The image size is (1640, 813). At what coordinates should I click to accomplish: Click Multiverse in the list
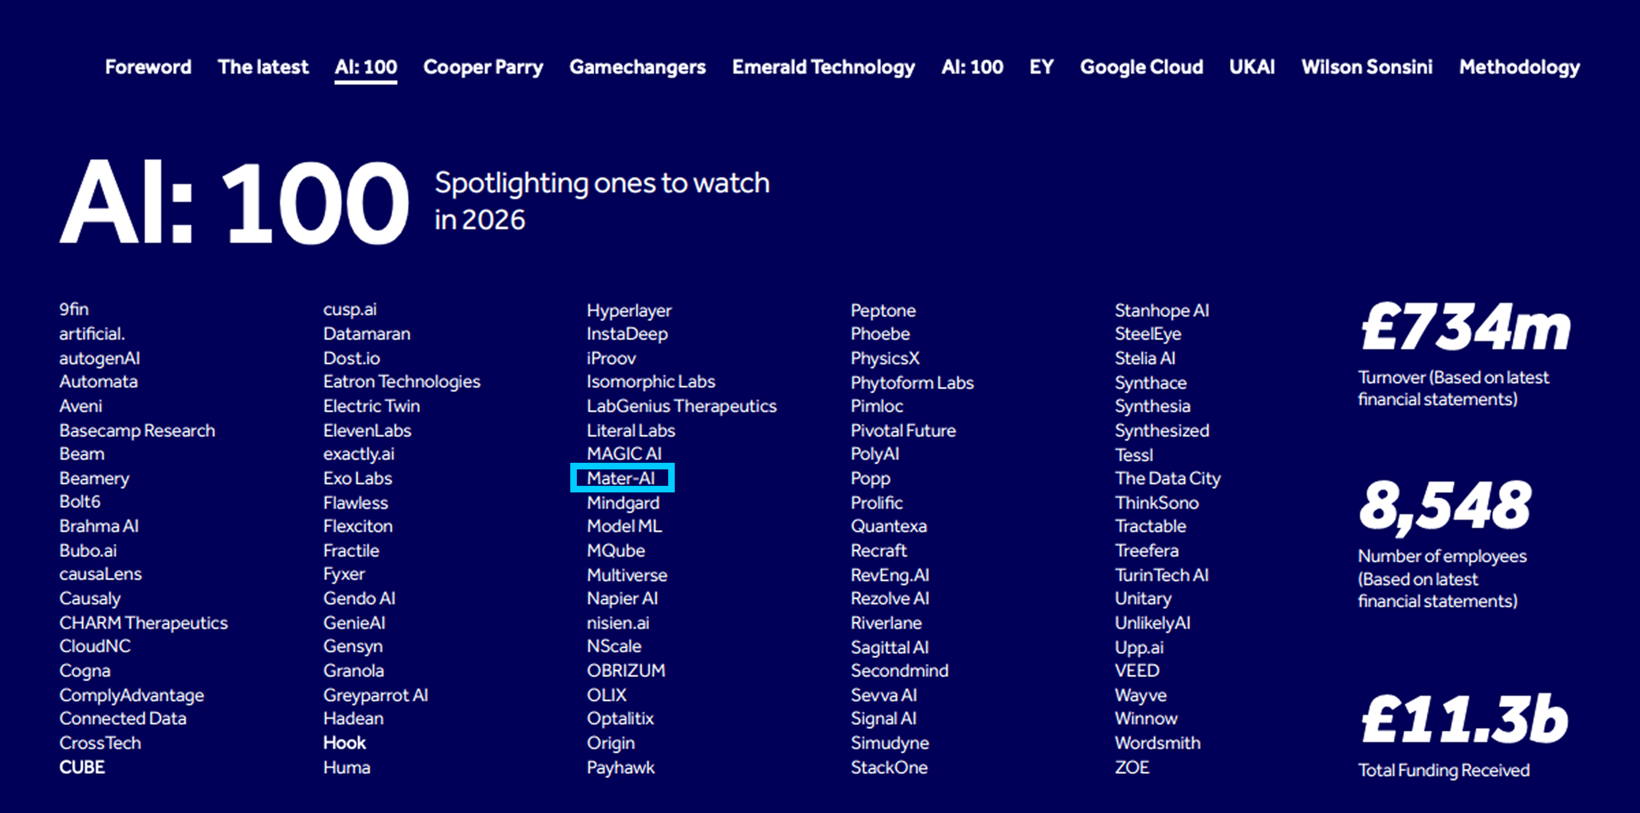click(x=627, y=575)
